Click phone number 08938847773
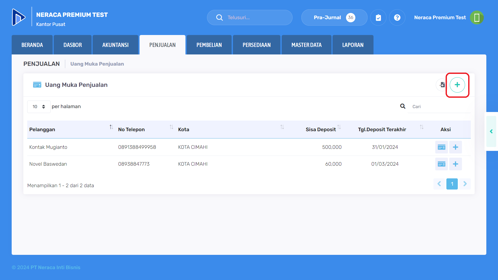The image size is (498, 280). (x=134, y=164)
